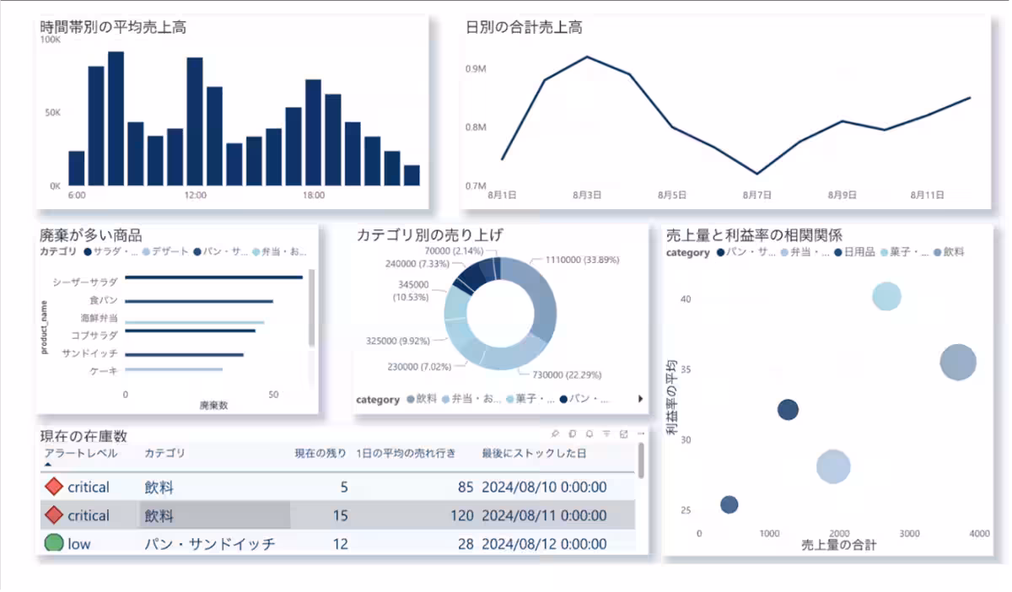Click the green low alert circle icon
The height and width of the screenshot is (592, 1012).
[x=54, y=543]
